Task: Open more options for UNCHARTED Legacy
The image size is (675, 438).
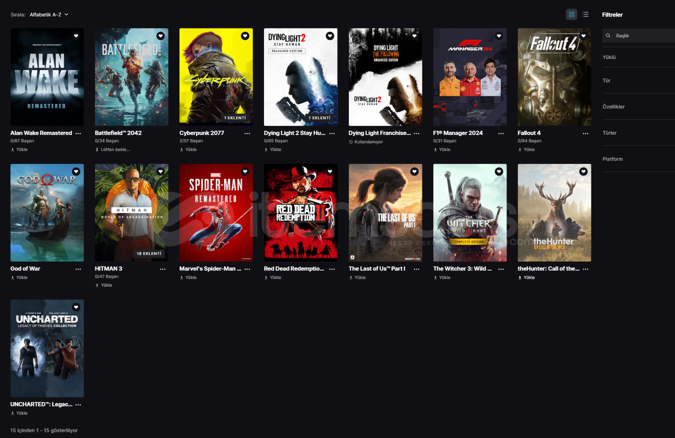Action: tap(78, 405)
